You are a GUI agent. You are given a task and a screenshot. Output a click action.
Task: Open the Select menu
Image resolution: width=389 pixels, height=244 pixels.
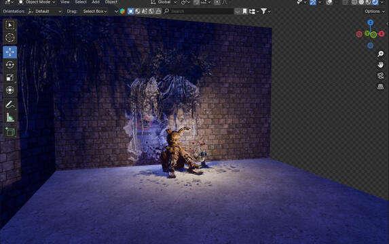pyautogui.click(x=81, y=2)
